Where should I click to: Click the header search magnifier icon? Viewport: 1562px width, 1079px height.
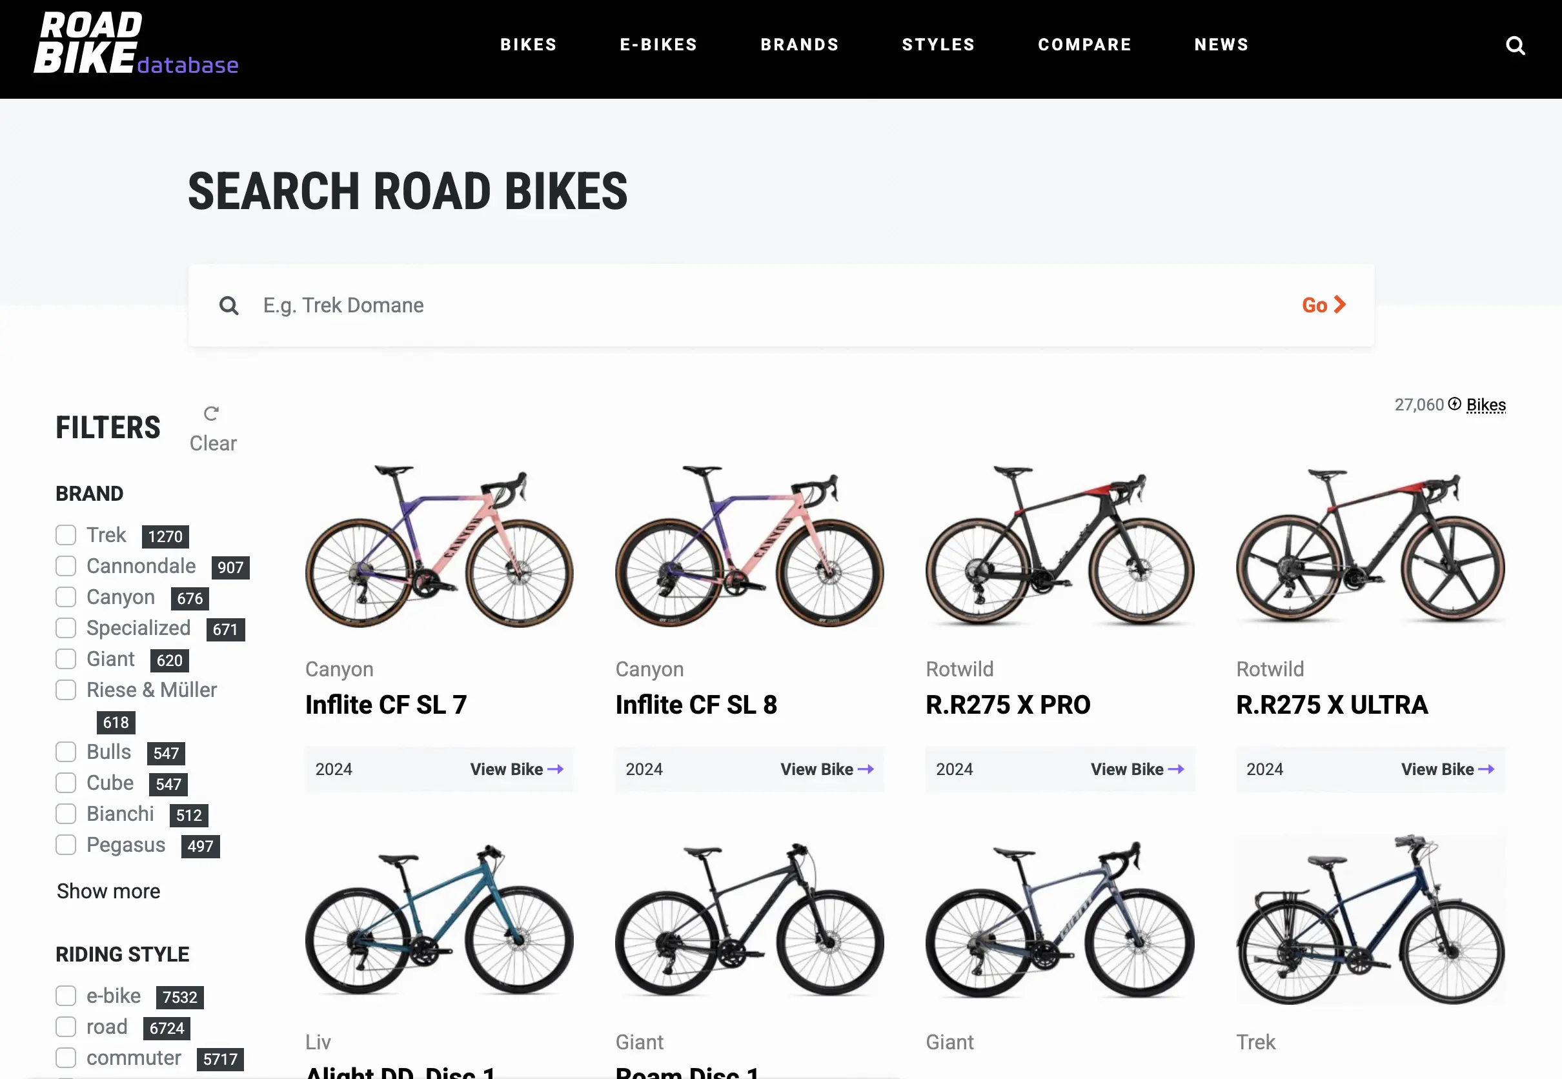(1516, 45)
